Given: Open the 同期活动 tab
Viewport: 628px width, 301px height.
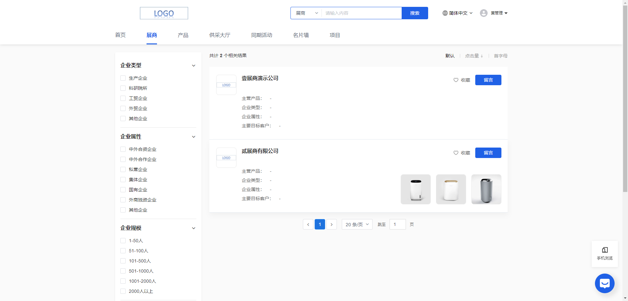Looking at the screenshot, I should (262, 35).
